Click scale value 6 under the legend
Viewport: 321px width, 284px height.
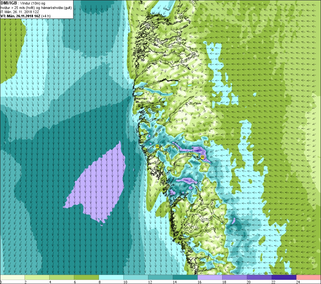coord(75,282)
